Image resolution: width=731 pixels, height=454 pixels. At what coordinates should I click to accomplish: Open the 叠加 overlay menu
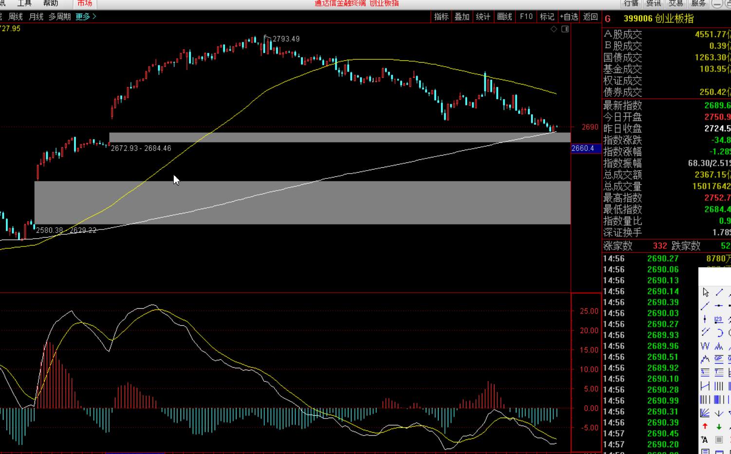click(462, 17)
